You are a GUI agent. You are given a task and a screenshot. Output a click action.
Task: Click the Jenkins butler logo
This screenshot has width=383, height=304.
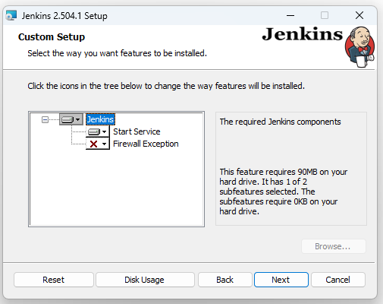tap(359, 47)
